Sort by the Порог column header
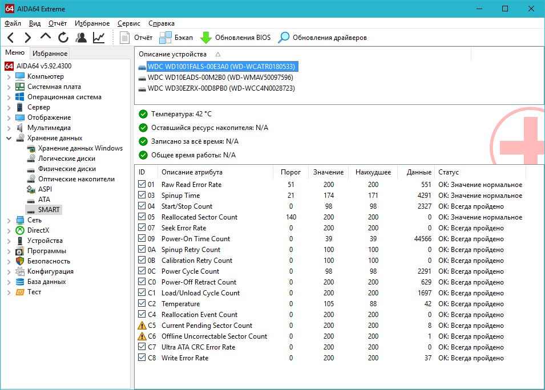 tap(290, 172)
